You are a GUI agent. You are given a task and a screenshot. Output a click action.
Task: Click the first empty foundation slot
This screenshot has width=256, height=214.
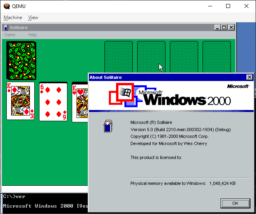tap(118, 57)
